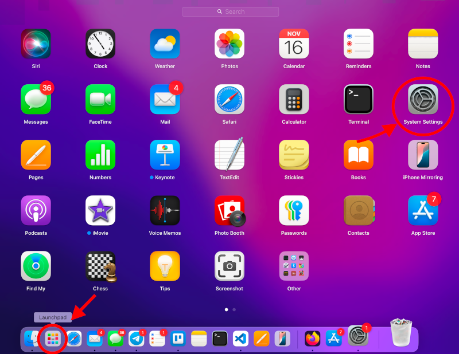Open Messages from the Dock
The image size is (459, 354).
click(x=115, y=339)
